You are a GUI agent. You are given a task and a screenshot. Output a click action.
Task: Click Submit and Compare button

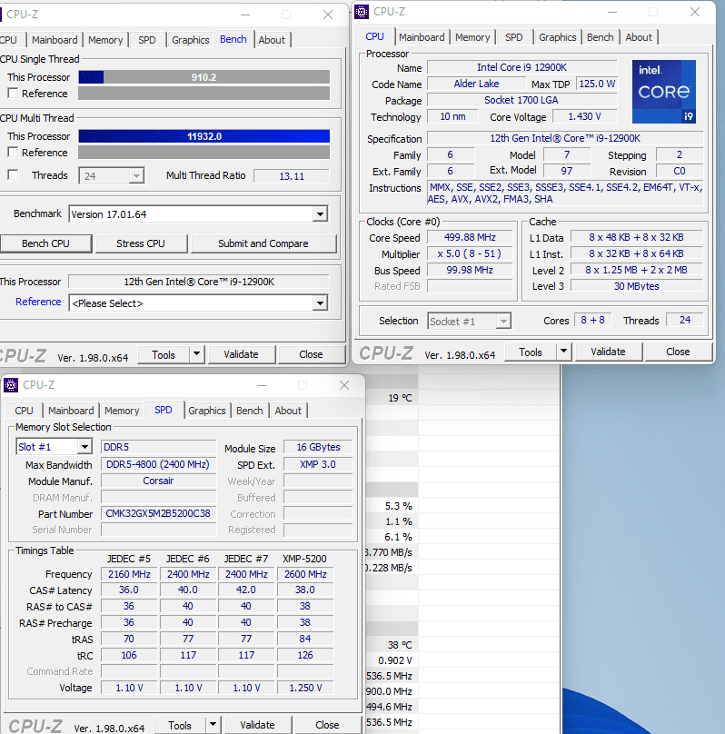tap(263, 243)
